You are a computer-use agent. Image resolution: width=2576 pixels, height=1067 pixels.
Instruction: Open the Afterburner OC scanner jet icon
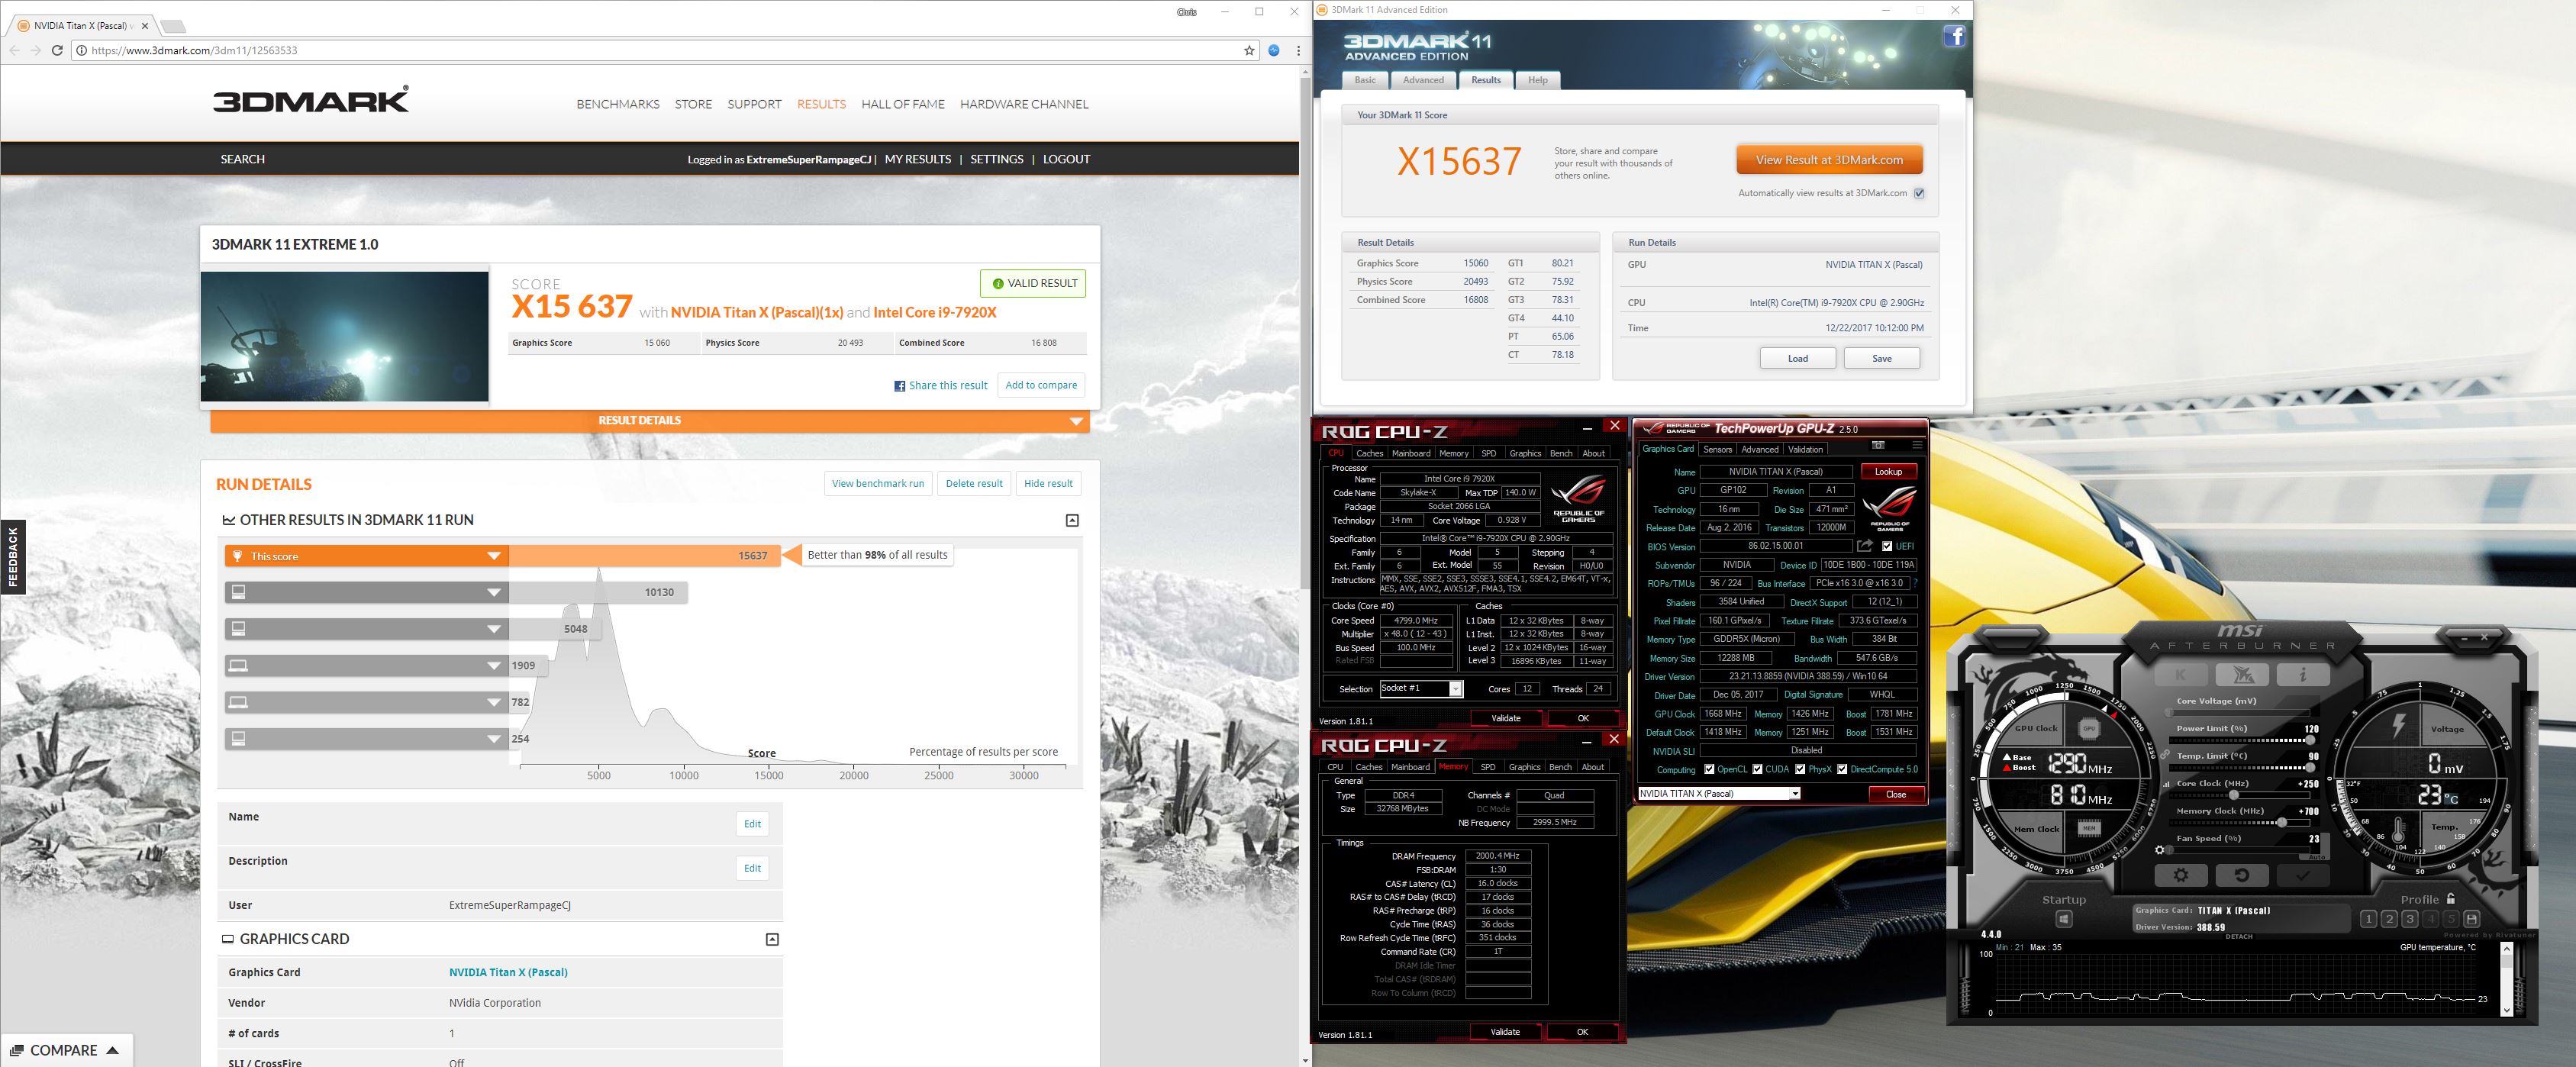click(x=2242, y=675)
